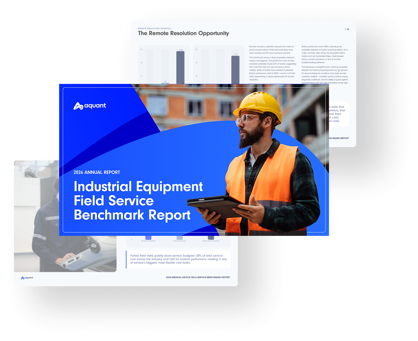The image size is (418, 341).
Task: Click the callout box about failed field visits
Action: pyautogui.click(x=179, y=259)
